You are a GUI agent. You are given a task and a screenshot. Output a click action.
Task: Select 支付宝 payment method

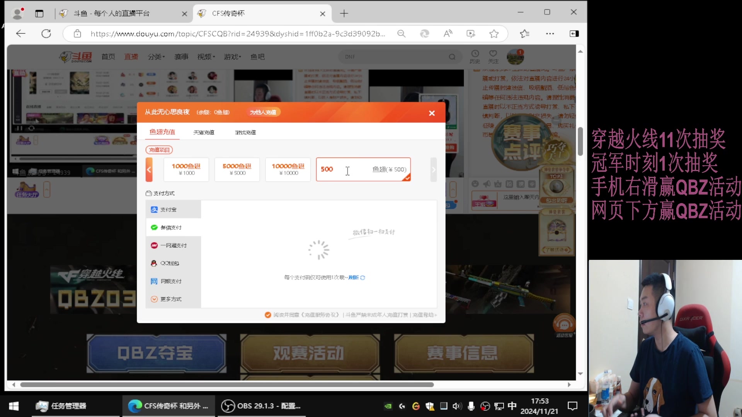coord(173,209)
